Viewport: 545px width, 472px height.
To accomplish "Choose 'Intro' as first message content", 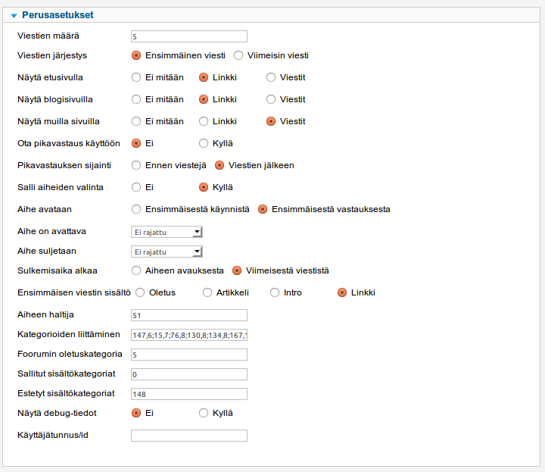I will 276,292.
